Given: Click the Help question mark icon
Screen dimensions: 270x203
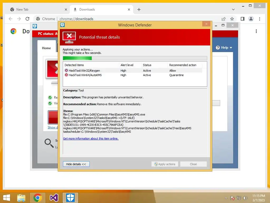Looking at the screenshot, I should coord(218,48).
